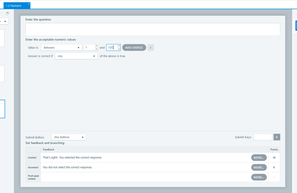297x193 pixels.
Task: Increase the first value with up arrow
Action: [x=96, y=46]
